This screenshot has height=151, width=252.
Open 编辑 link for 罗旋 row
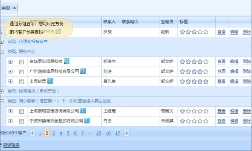coord(234,32)
